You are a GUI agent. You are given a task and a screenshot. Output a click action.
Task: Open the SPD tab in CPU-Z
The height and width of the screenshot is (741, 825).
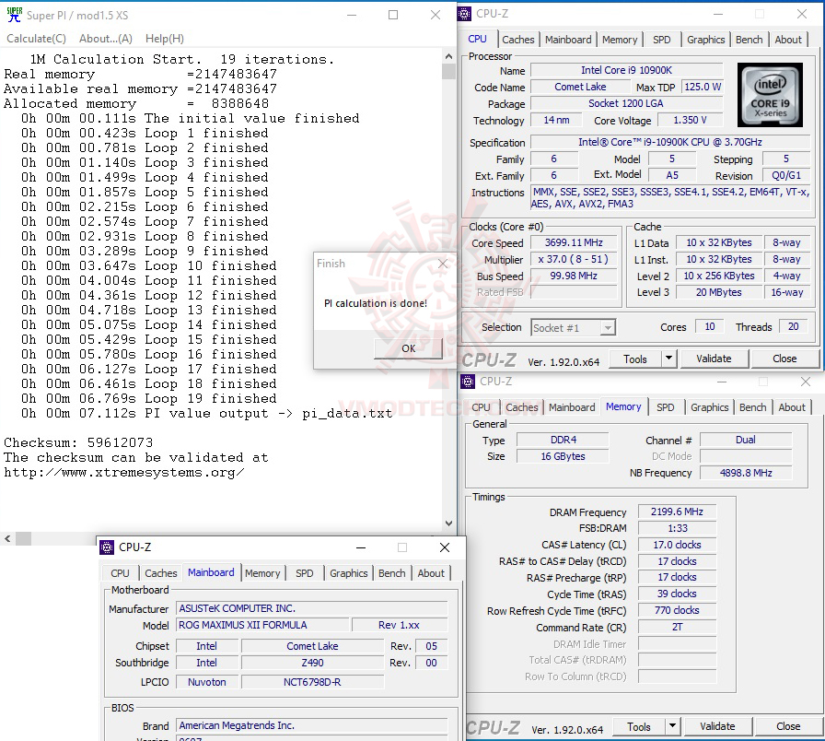click(x=660, y=40)
